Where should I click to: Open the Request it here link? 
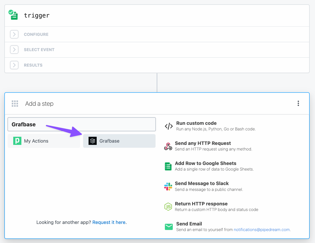click(109, 222)
